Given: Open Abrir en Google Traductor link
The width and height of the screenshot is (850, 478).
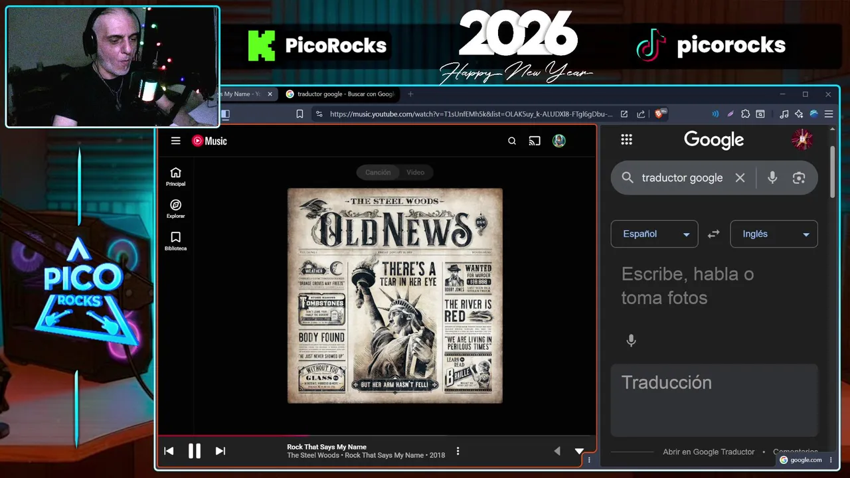Looking at the screenshot, I should [x=709, y=451].
